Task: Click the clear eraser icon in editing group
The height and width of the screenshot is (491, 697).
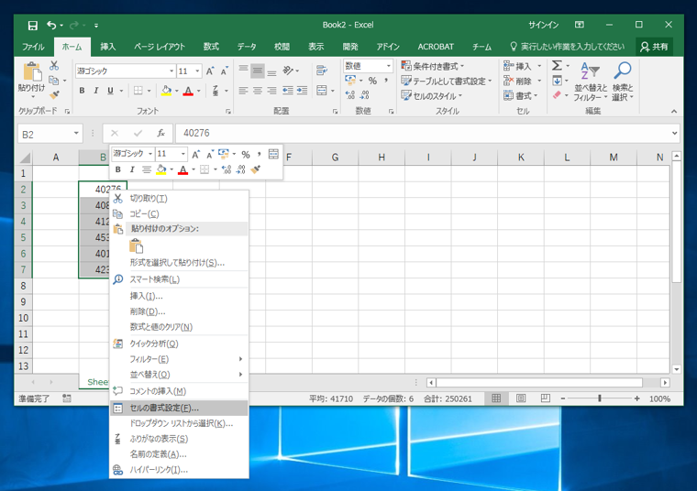Action: coord(557,95)
